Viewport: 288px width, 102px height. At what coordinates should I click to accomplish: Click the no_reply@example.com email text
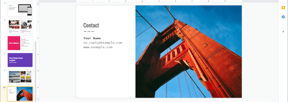[x=103, y=43]
